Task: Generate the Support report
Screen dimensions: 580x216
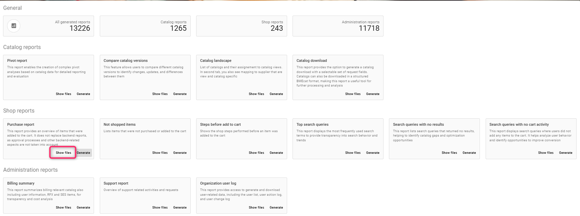Action: coord(180,208)
